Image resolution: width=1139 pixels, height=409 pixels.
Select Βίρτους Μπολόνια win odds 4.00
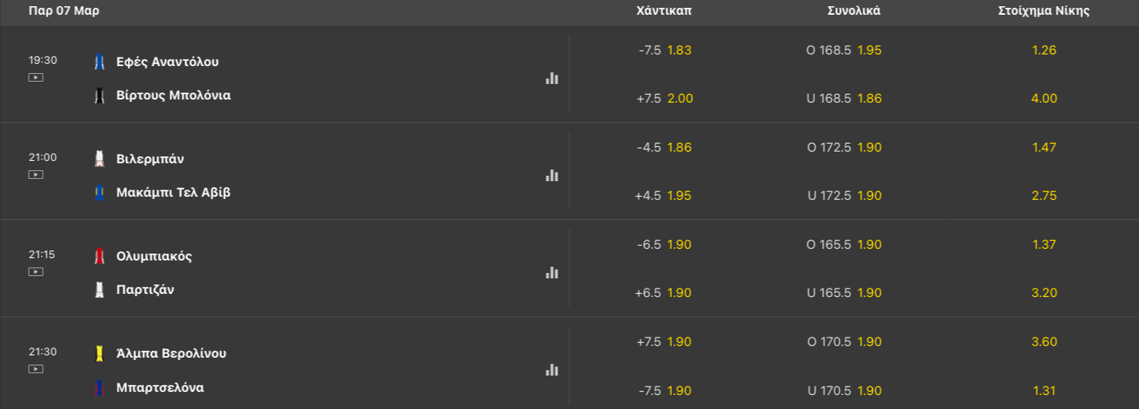[x=1044, y=99]
